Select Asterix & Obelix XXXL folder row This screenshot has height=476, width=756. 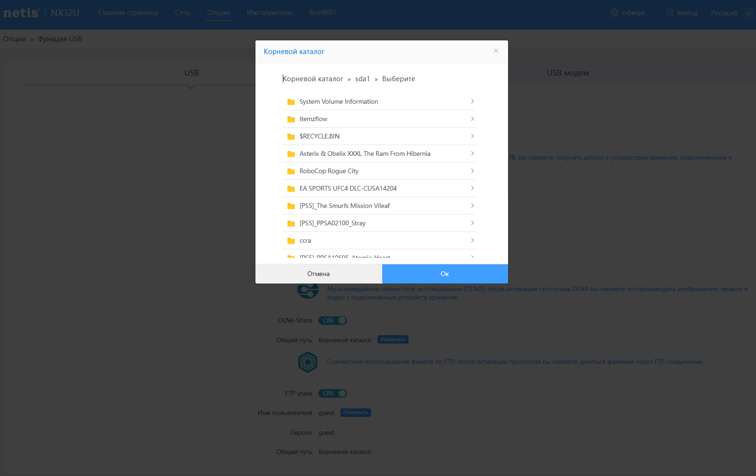coord(379,154)
